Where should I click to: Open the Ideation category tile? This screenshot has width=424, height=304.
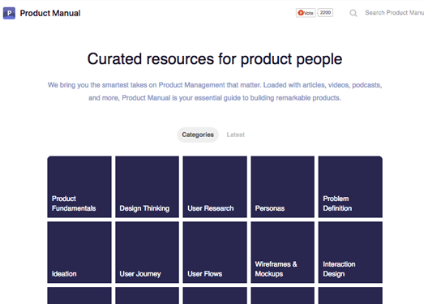[x=79, y=252]
